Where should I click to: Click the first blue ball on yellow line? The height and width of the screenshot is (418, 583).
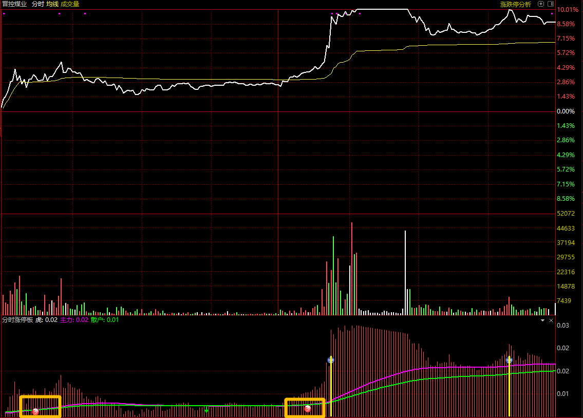click(x=331, y=359)
